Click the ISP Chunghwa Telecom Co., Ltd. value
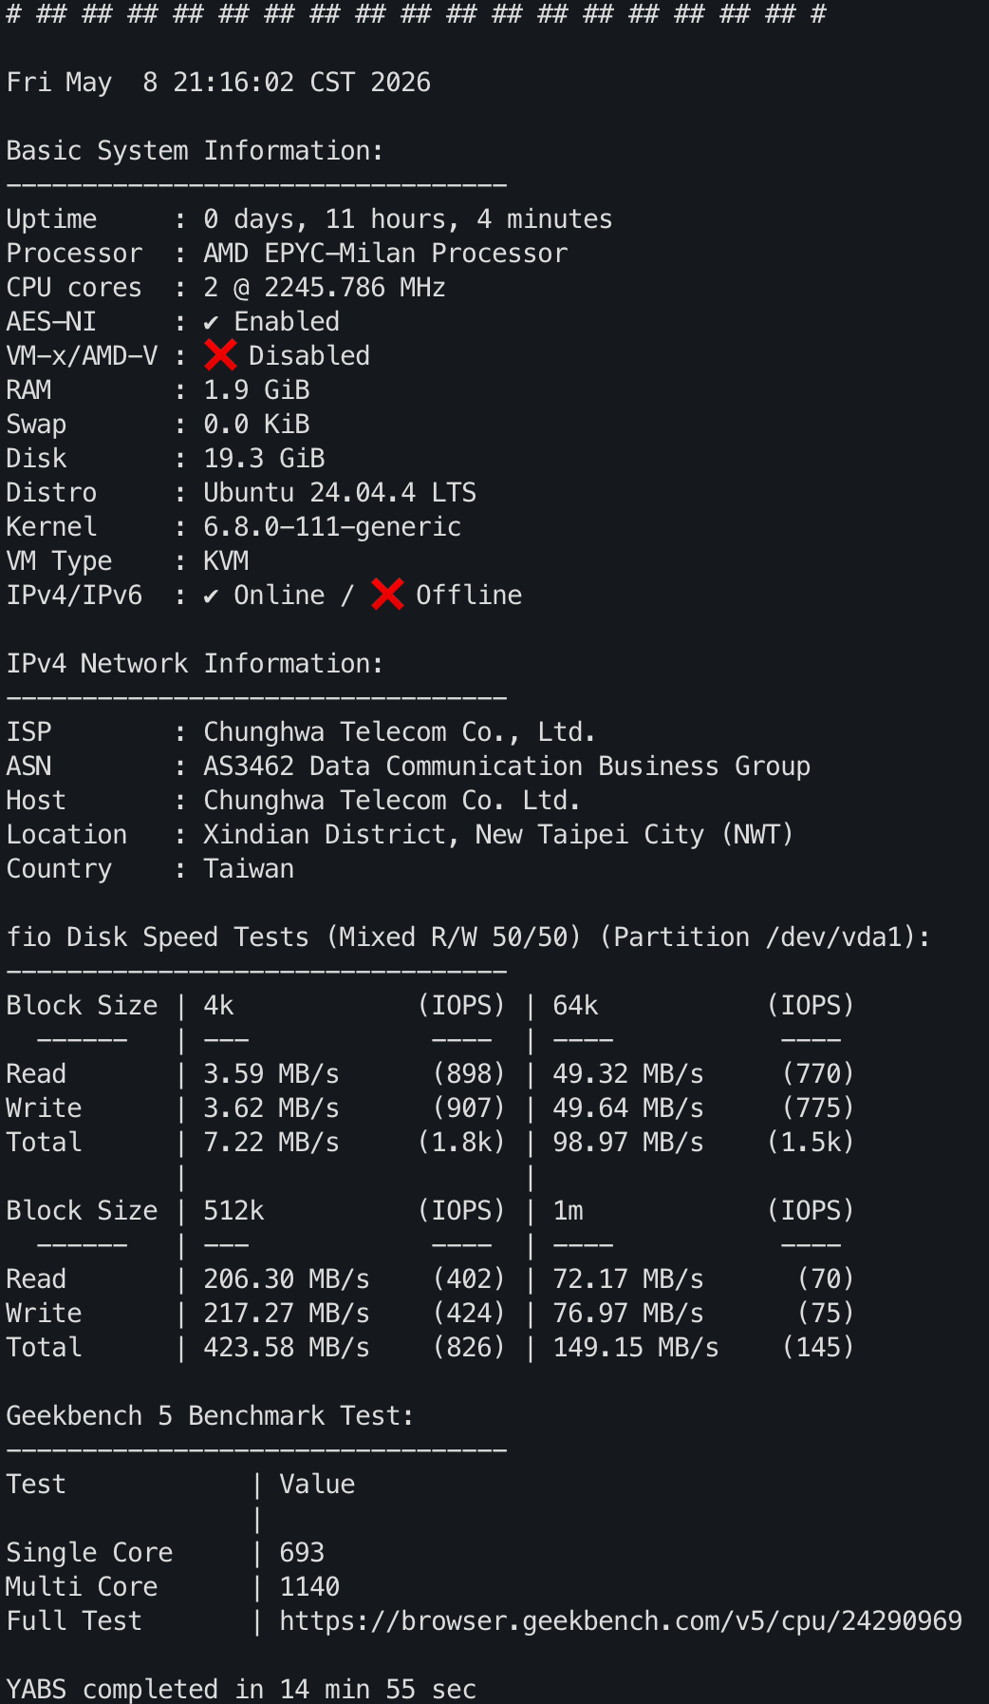The width and height of the screenshot is (989, 1704). [400, 732]
